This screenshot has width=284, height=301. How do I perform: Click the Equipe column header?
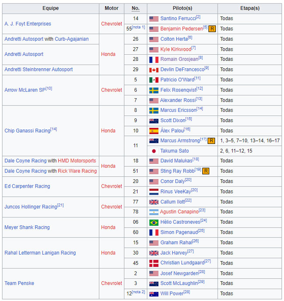coord(51,8)
